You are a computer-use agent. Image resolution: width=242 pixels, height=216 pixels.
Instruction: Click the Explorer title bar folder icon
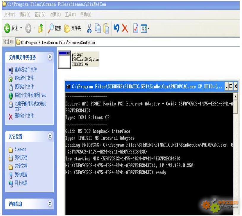coord(4,4)
